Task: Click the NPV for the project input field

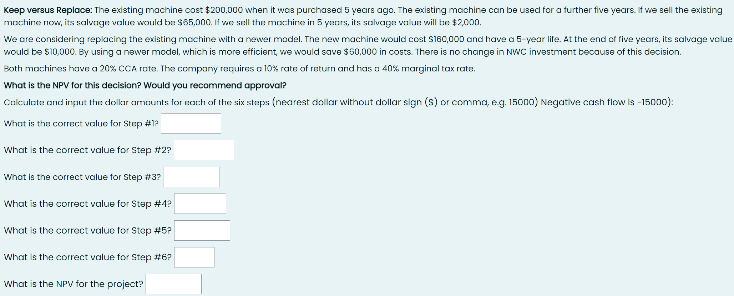Action: 173,284
